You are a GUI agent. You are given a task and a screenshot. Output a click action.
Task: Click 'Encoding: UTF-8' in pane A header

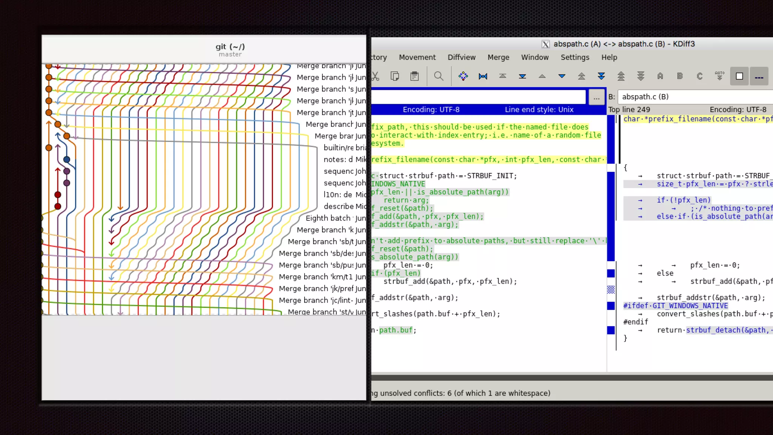click(x=431, y=110)
